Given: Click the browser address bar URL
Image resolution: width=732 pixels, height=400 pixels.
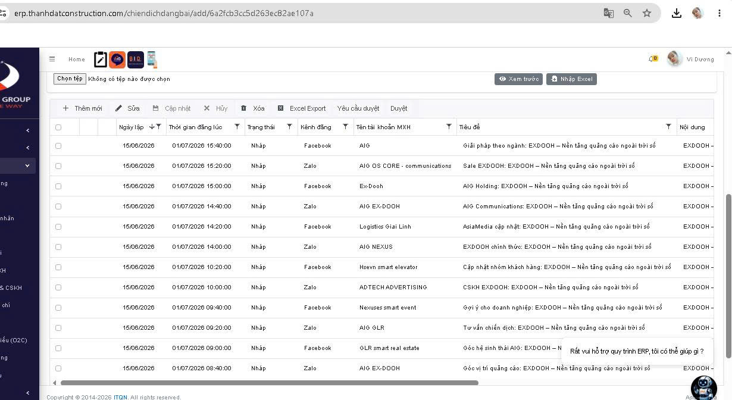Looking at the screenshot, I should click(164, 13).
